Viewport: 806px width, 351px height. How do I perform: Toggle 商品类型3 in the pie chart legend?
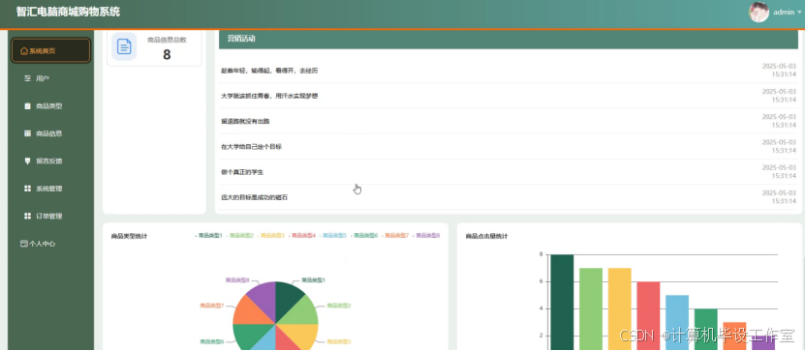click(x=271, y=236)
